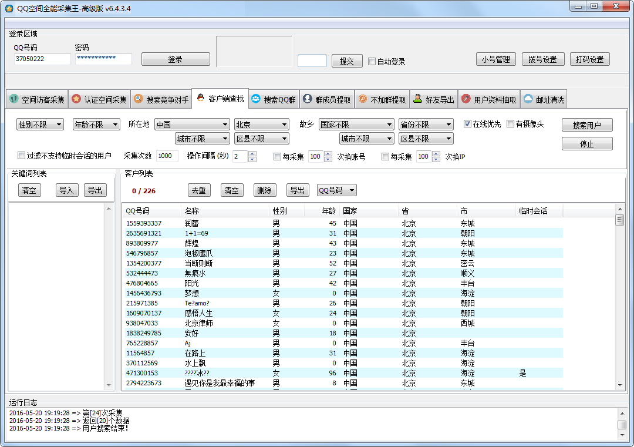
Task: Open the 省份不限 hometown province dropdown
Action: [426, 125]
